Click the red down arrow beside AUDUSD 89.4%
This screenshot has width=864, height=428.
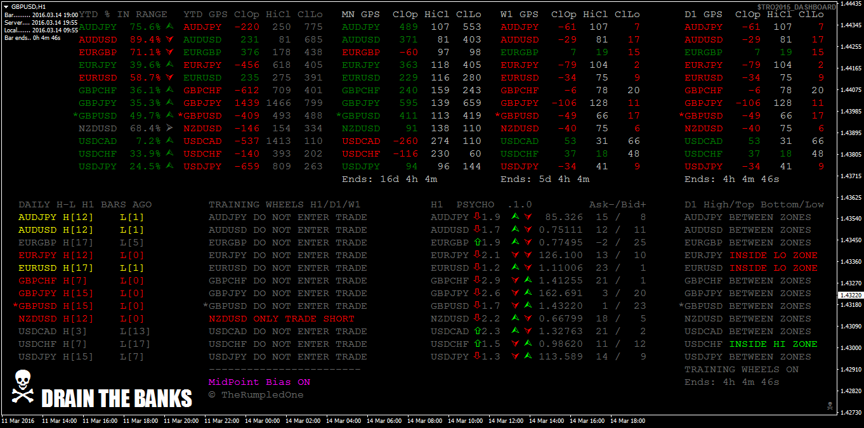(169, 40)
